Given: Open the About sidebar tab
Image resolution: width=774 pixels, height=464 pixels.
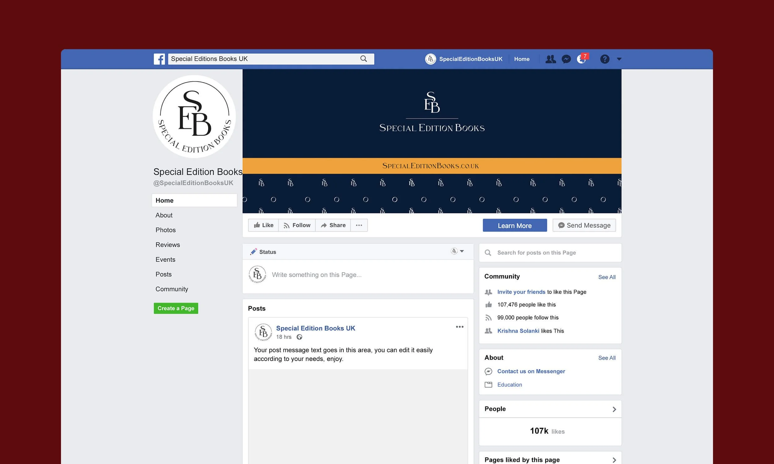Looking at the screenshot, I should coord(164,215).
